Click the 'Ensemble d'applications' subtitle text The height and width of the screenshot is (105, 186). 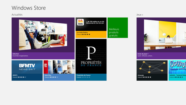20,56
